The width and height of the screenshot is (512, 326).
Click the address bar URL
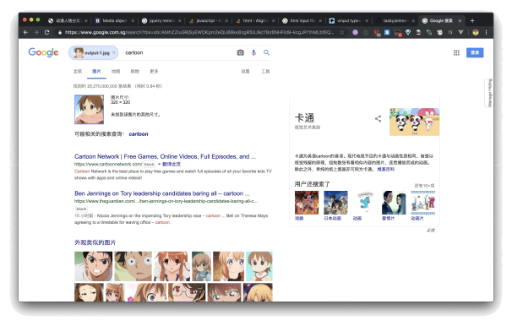[x=199, y=32]
